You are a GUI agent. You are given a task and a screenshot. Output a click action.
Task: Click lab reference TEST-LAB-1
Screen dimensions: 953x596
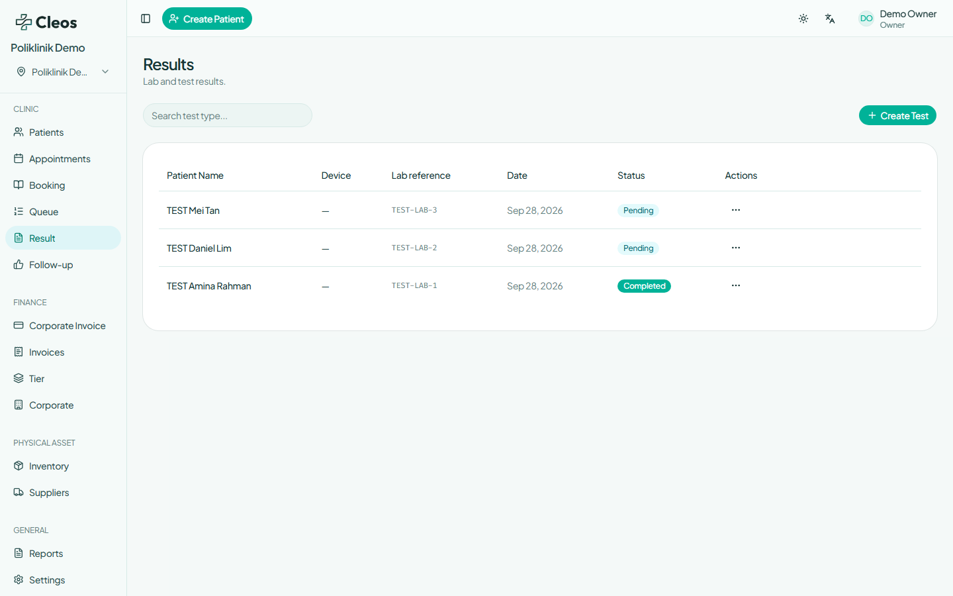pos(414,285)
